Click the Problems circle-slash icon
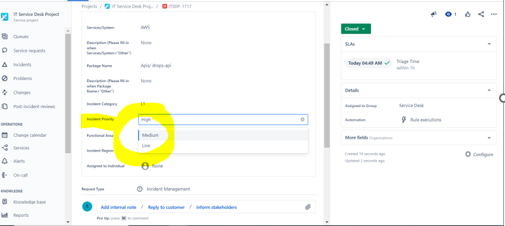This screenshot has width=505, height=226. (4, 78)
